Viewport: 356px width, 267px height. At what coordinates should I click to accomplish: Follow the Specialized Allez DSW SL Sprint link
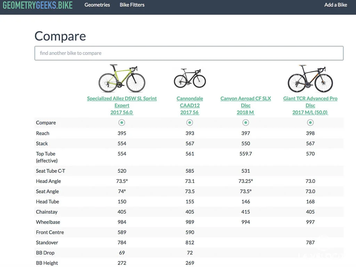[x=122, y=105]
